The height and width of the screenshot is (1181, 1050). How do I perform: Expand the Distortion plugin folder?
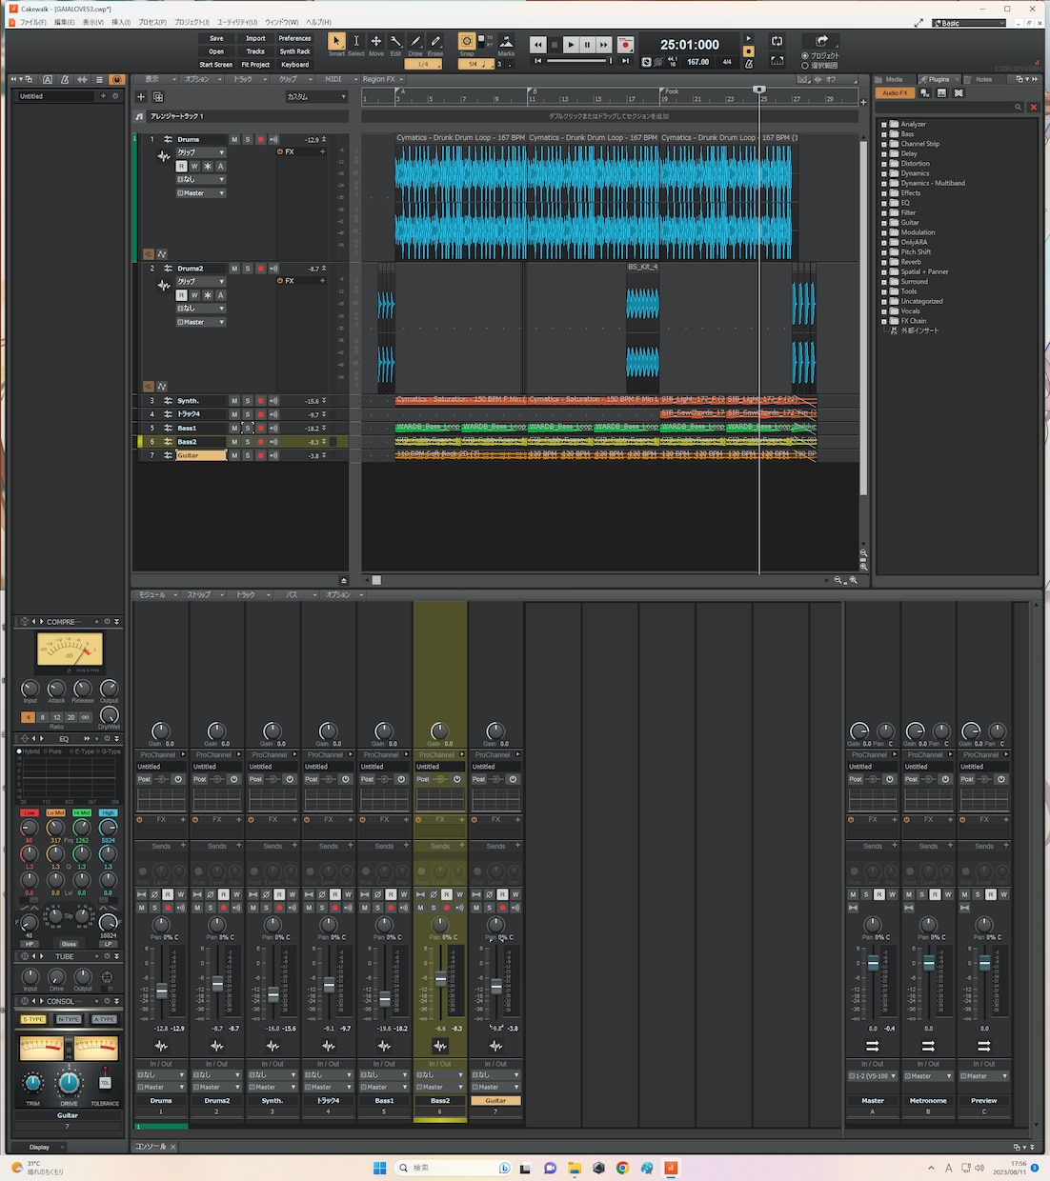(884, 164)
